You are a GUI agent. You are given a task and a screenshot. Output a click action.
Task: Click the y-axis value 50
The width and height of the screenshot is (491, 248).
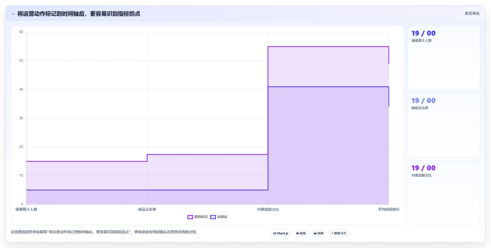[x=21, y=61]
